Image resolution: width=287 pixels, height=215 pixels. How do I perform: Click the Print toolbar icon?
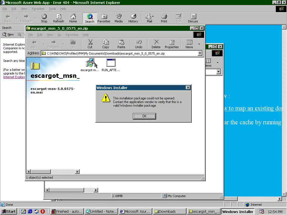pyautogui.click(x=164, y=18)
